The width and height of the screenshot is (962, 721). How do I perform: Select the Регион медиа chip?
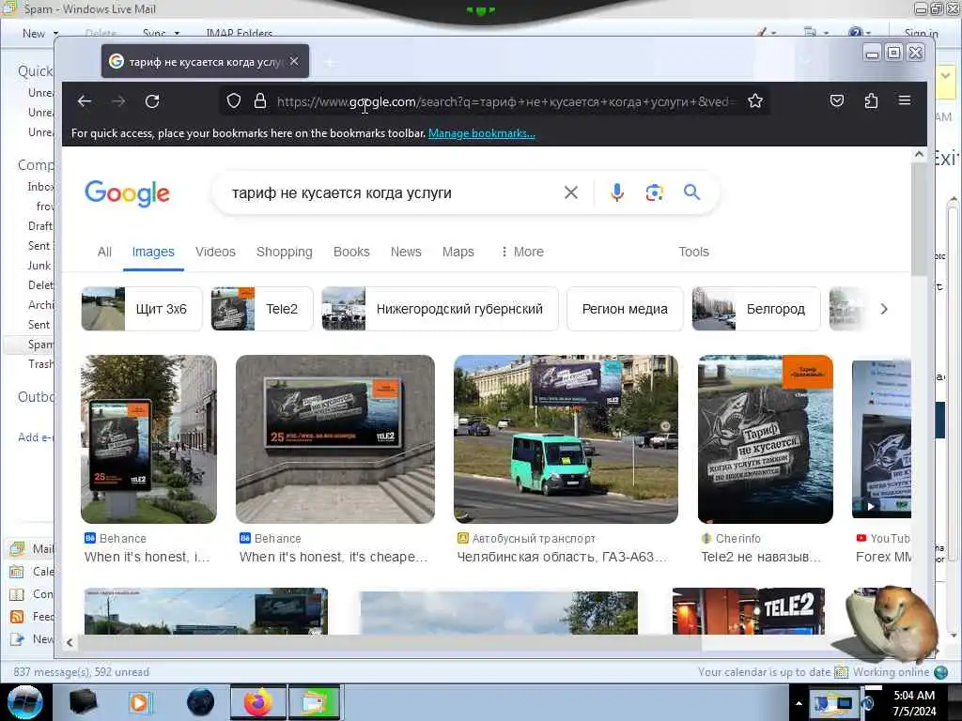coord(625,309)
